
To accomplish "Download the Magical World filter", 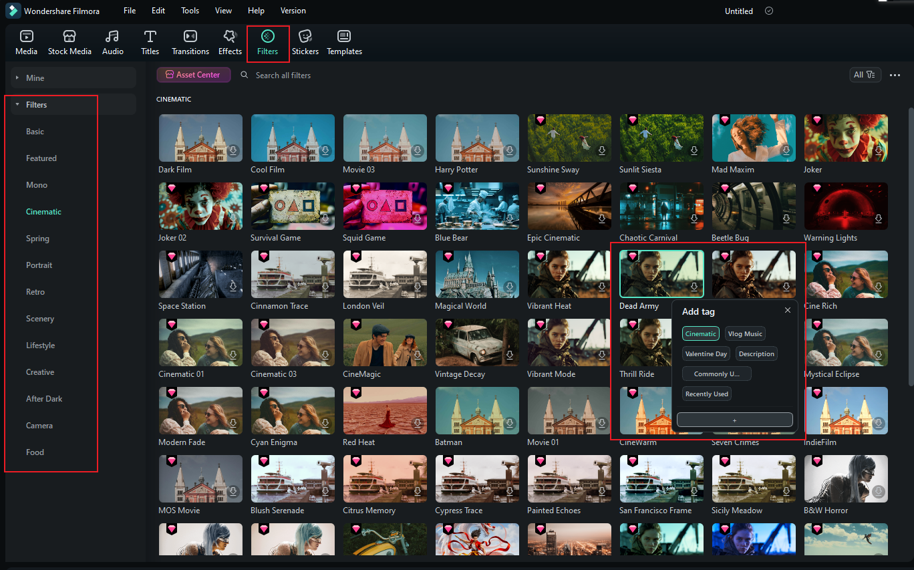I will [x=510, y=287].
